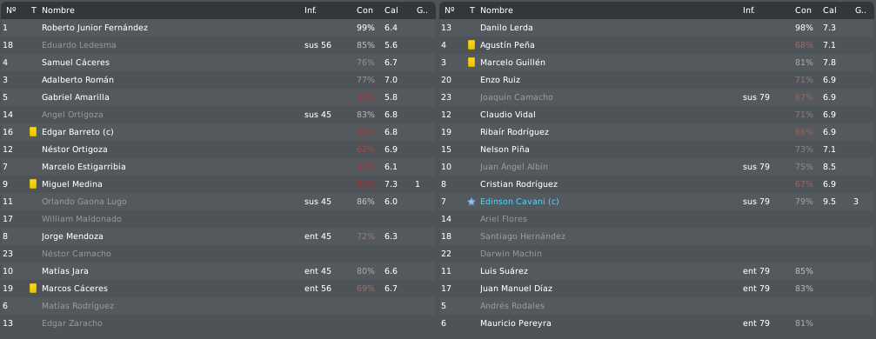Select Danilo Lerda goalkeeper row
This screenshot has width=876, height=339.
coord(657,27)
